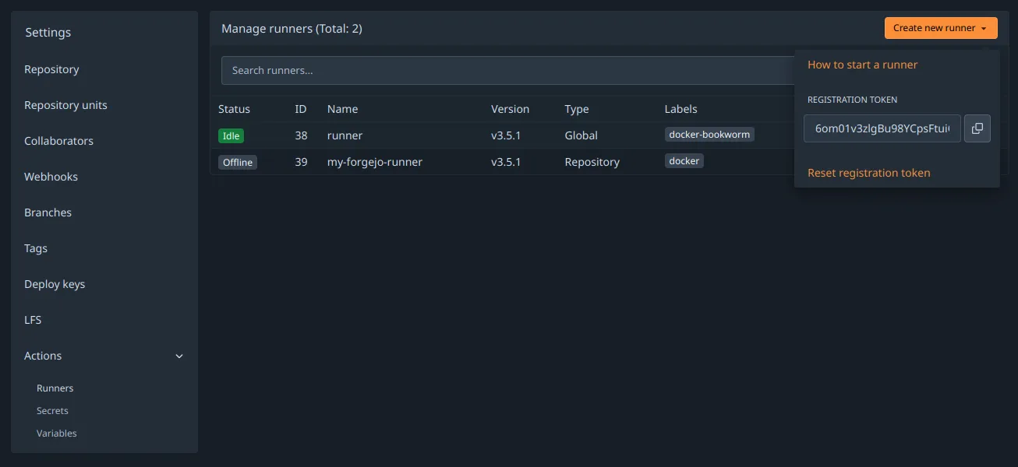The image size is (1018, 467).
Task: Open the LFS settings page
Action: (33, 320)
